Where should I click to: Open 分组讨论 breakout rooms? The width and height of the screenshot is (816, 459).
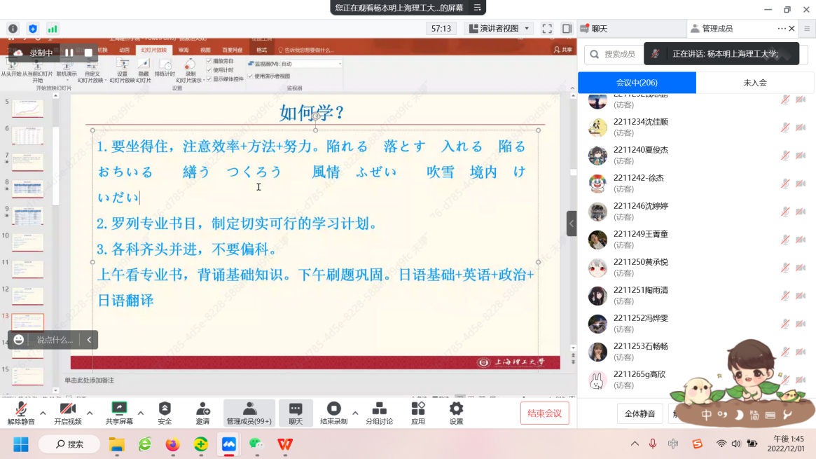[379, 409]
